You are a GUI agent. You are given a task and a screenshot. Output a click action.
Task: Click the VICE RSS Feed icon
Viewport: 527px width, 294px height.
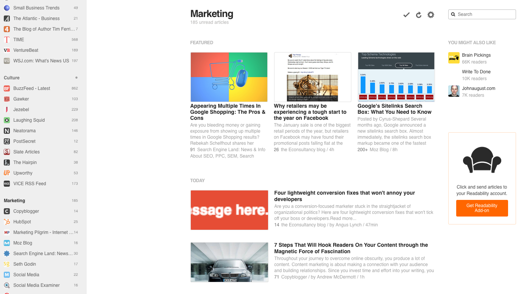click(x=7, y=184)
